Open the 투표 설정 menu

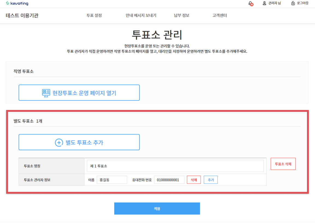[x=94, y=16]
